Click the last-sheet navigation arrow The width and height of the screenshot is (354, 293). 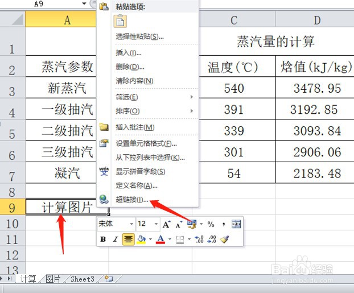[10, 279]
